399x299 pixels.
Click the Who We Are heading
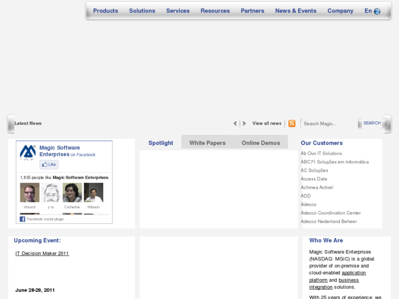pyautogui.click(x=326, y=240)
